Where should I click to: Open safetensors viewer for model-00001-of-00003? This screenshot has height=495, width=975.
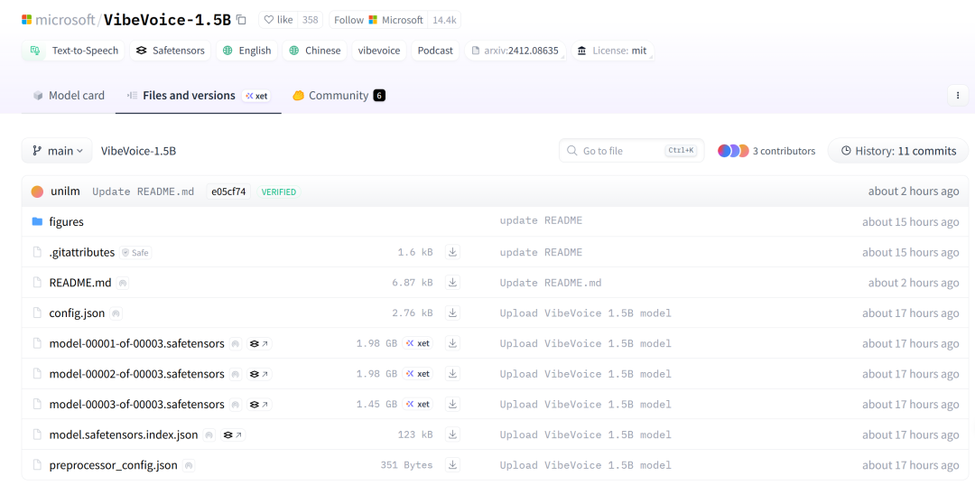[259, 344]
